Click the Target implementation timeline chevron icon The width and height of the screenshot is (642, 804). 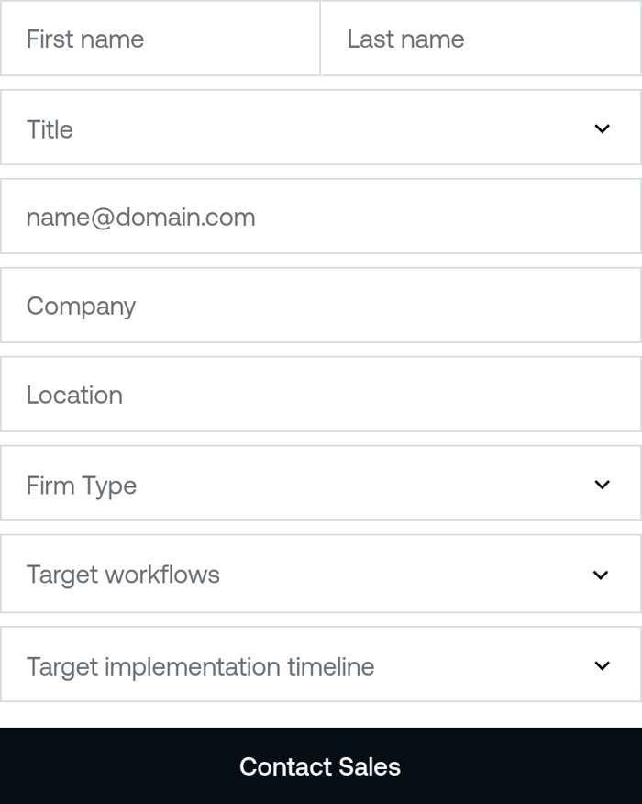602,665
